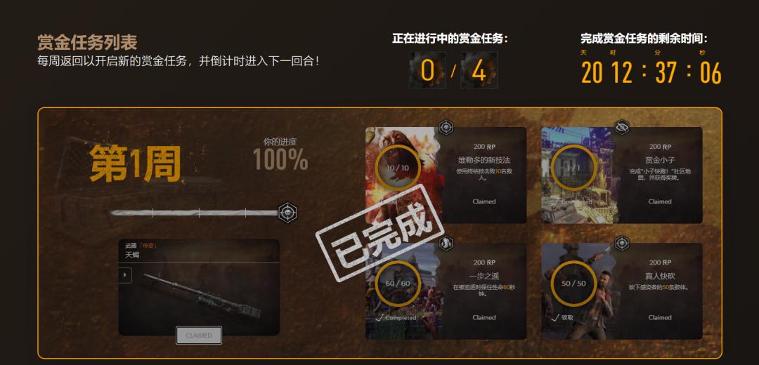Click the chase badge icon on 一步之遥 card
Viewport: 759px width, 365px height.
click(x=446, y=243)
